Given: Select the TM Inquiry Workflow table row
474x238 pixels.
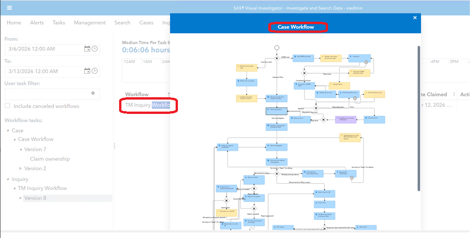Looking at the screenshot, I should point(148,105).
